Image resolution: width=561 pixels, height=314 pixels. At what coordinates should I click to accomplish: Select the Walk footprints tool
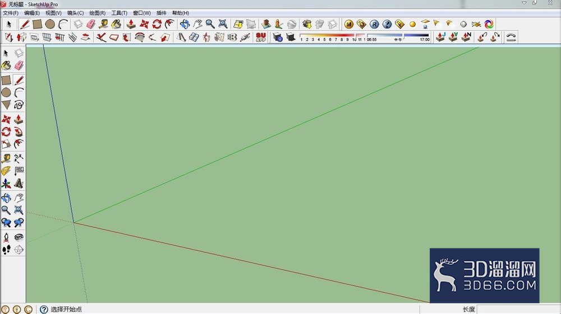pos(6,250)
